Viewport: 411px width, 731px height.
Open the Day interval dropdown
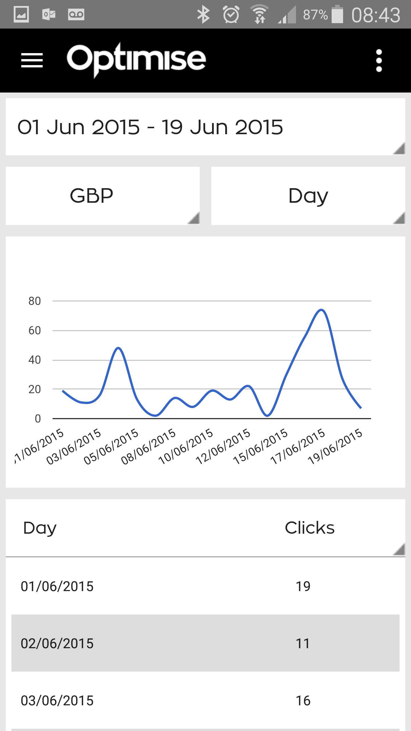(x=308, y=196)
